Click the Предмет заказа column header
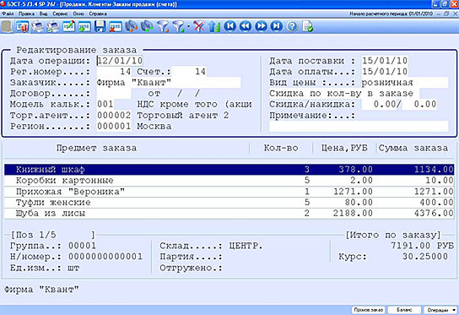 point(96,148)
